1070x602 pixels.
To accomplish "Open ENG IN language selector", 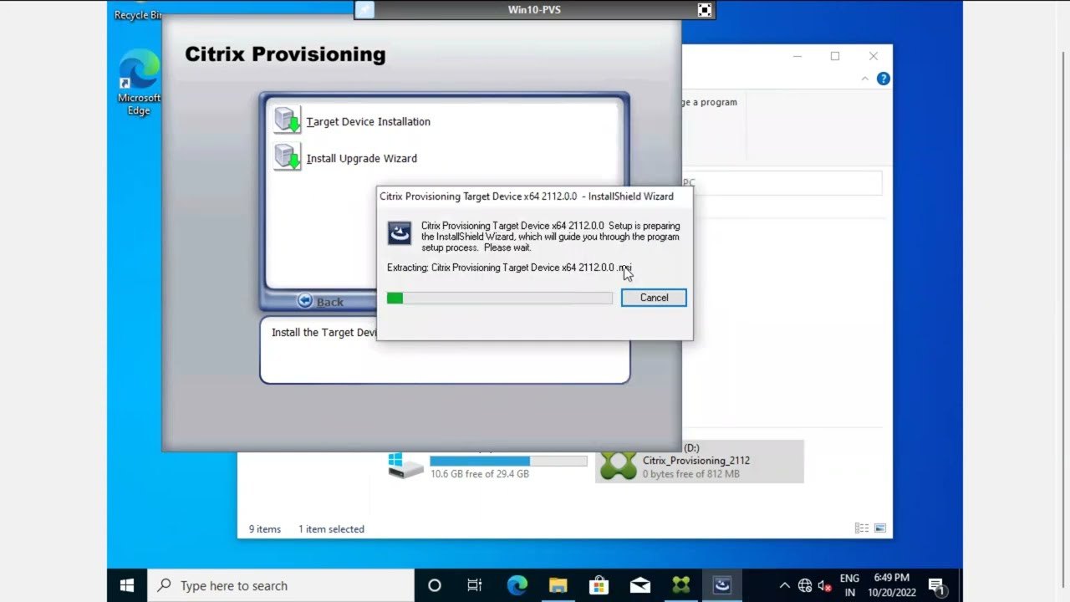I will [849, 585].
